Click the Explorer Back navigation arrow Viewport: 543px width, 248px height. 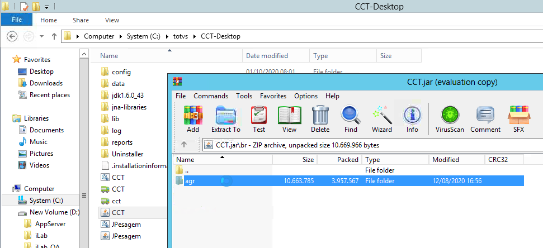(x=12, y=36)
